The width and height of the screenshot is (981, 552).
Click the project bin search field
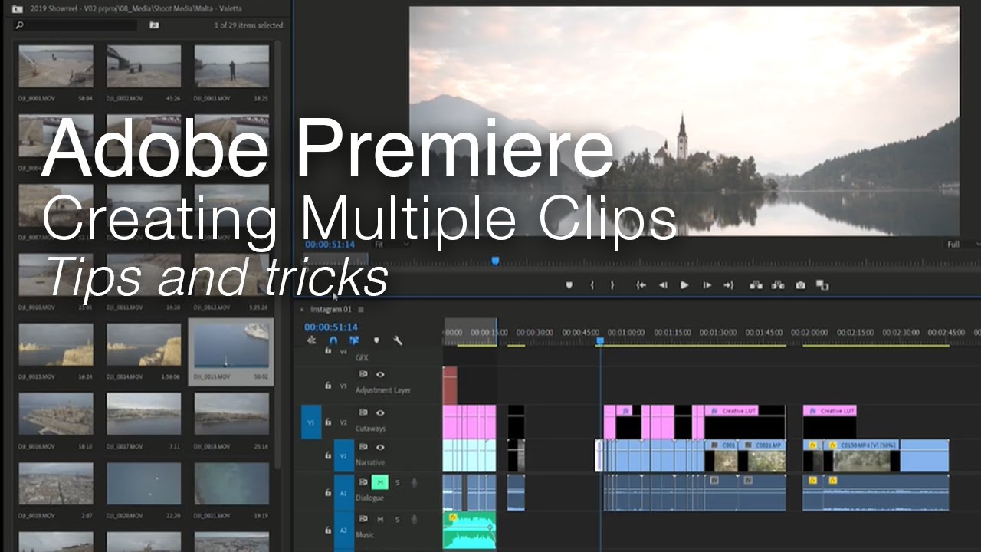pos(75,25)
